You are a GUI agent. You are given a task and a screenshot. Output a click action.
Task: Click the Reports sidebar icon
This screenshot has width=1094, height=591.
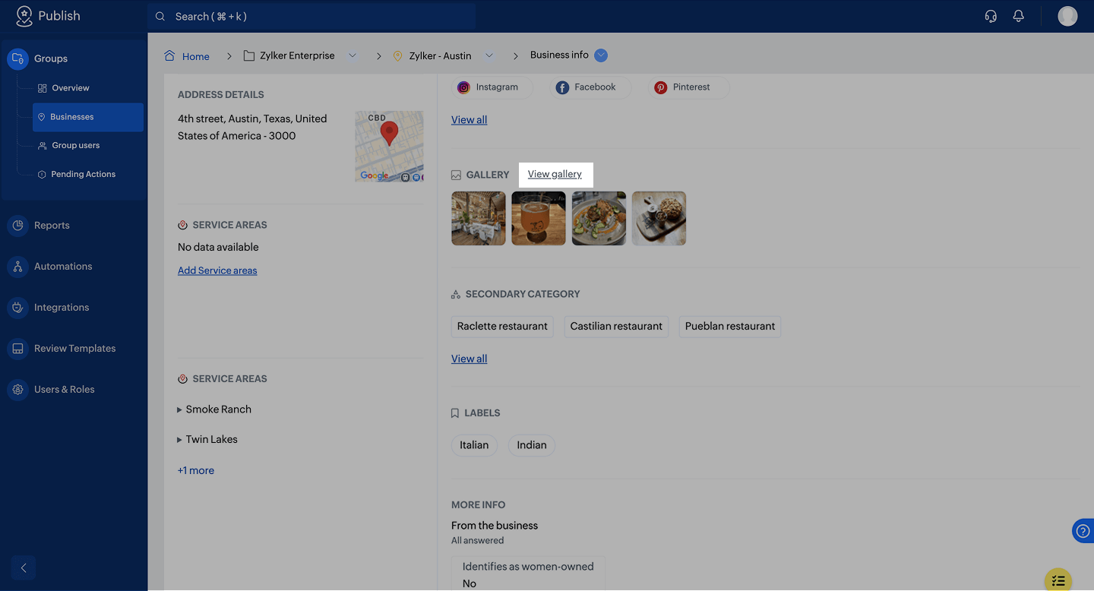coord(17,226)
